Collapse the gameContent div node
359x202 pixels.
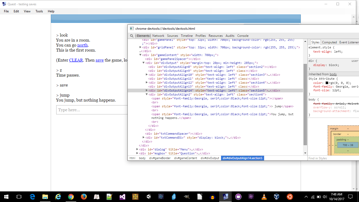click(x=140, y=55)
